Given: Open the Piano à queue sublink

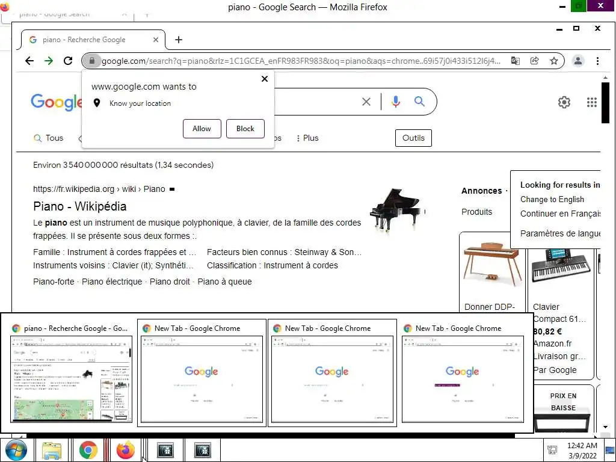Looking at the screenshot, I should click(225, 282).
